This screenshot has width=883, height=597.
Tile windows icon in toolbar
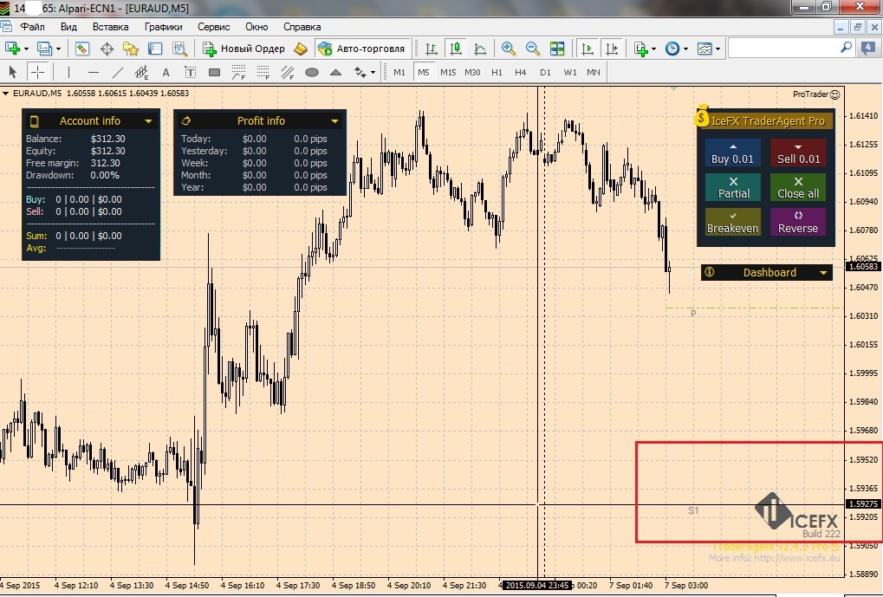click(557, 49)
